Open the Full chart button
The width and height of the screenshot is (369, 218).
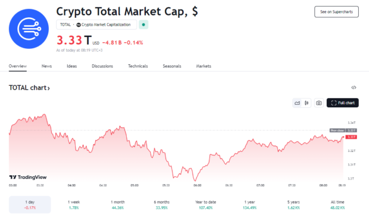coord(343,103)
